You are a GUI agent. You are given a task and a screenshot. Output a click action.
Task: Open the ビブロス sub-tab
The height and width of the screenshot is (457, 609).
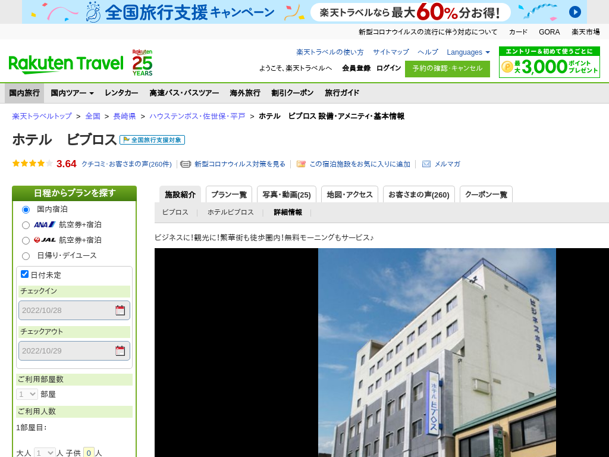175,212
